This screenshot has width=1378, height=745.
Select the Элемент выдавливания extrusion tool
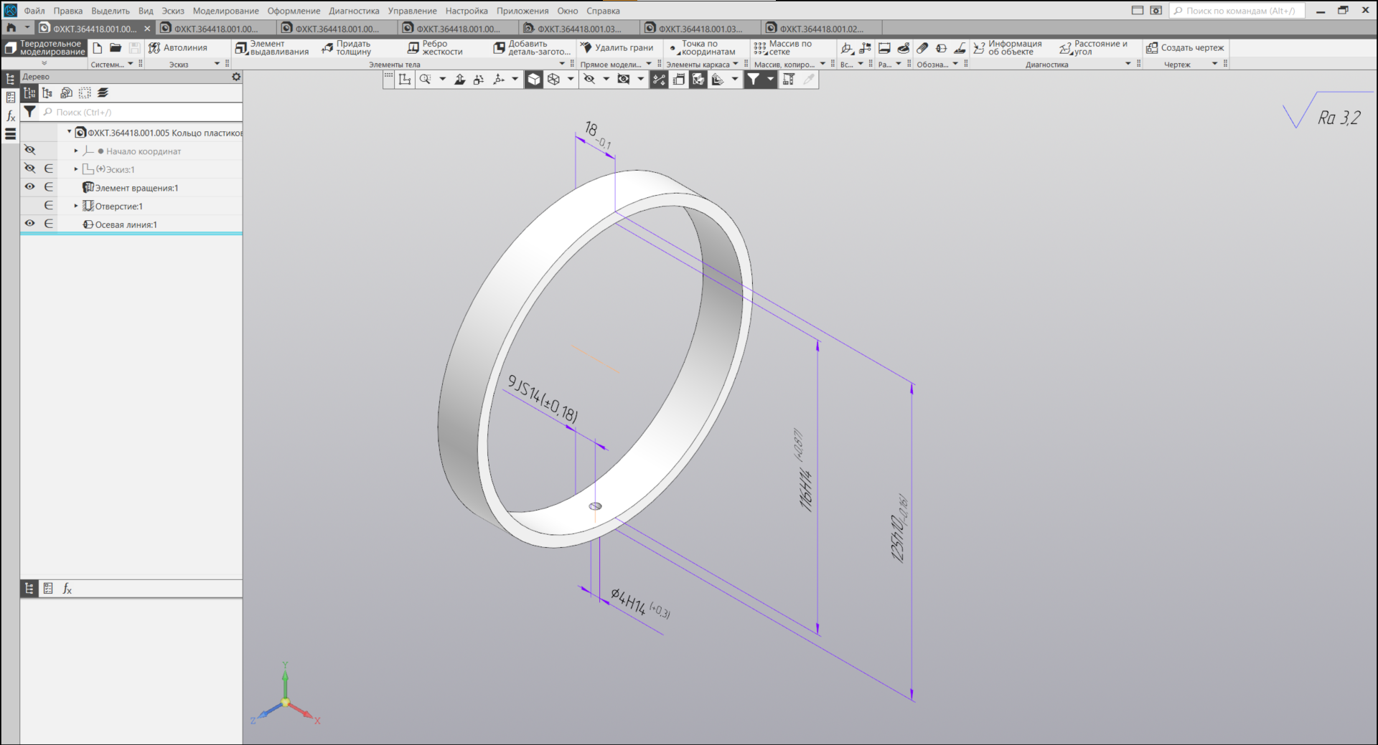271,48
